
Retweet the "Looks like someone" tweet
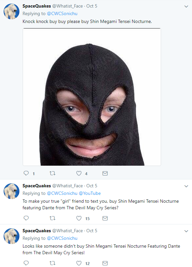[x=52, y=263]
